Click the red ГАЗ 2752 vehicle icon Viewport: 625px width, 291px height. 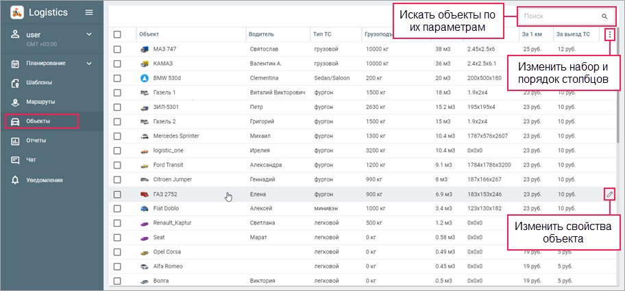(144, 194)
